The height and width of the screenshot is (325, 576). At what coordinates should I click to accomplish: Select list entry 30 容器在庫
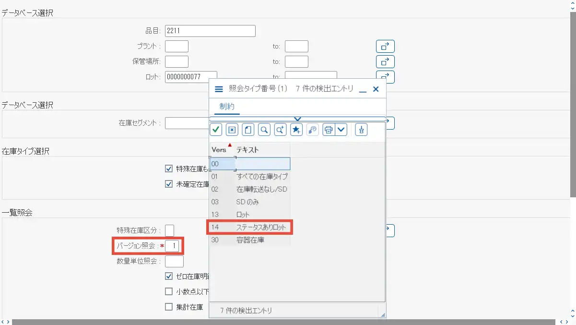[249, 241]
